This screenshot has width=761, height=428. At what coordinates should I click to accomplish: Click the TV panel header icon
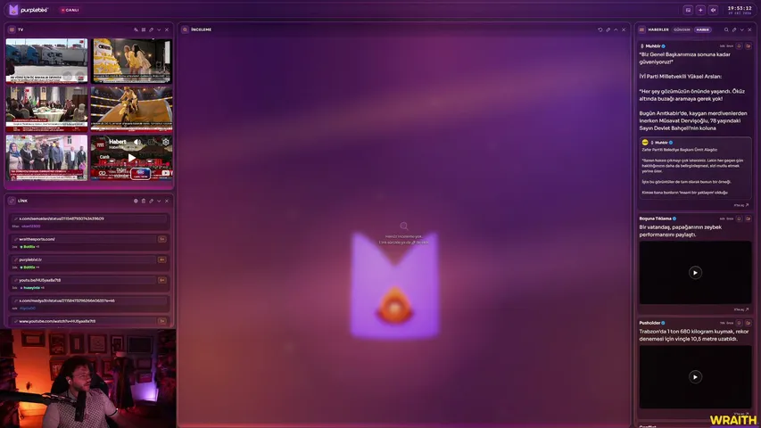click(12, 29)
